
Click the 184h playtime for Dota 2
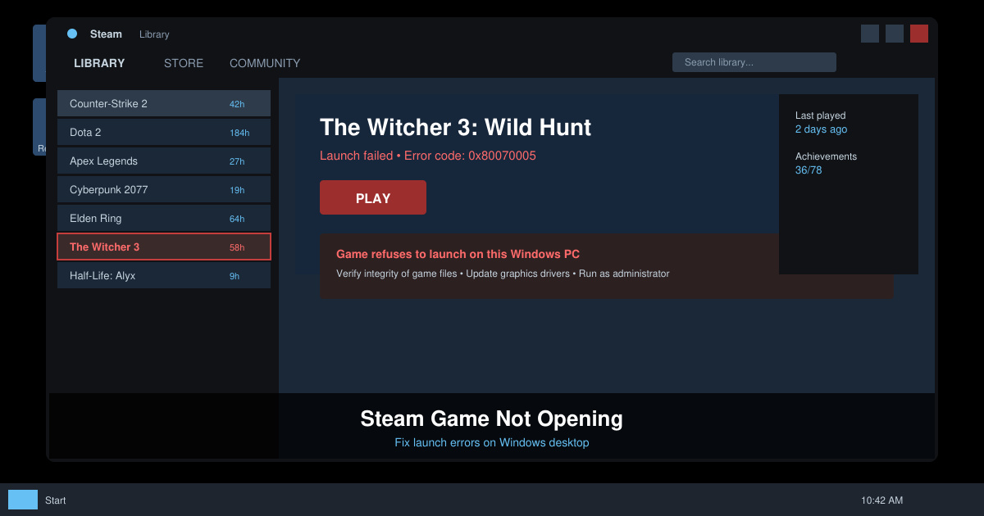pyautogui.click(x=239, y=133)
